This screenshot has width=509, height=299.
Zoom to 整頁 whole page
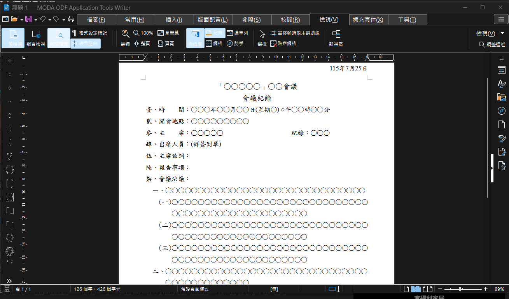[x=142, y=44]
